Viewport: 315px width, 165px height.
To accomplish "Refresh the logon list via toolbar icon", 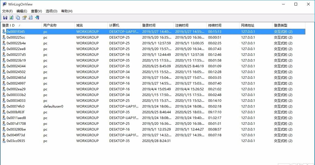I will pos(12,18).
